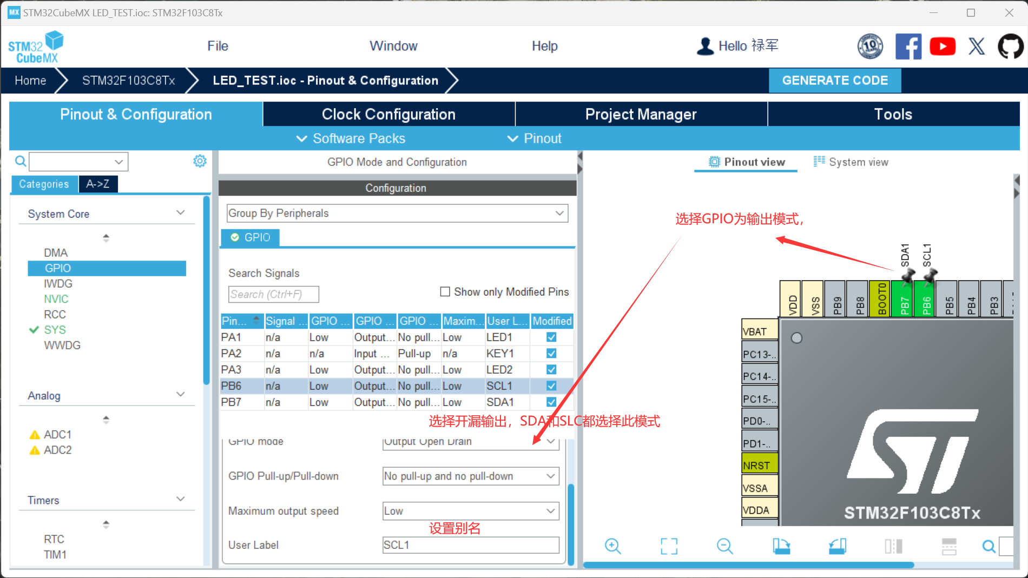Click the STM32CubeMX logo
This screenshot has height=578, width=1028.
coord(35,47)
